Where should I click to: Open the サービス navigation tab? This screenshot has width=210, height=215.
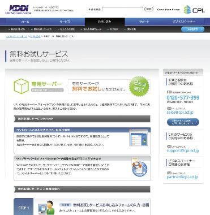[65, 21]
